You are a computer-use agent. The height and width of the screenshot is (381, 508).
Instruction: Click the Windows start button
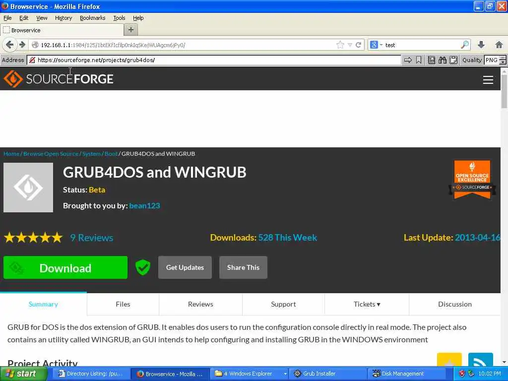click(23, 374)
